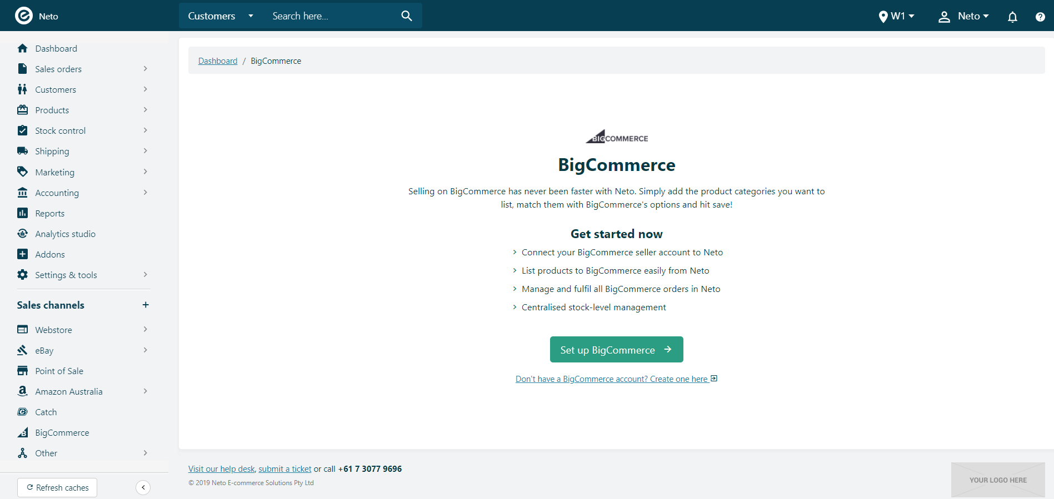
Task: Expand Settings & tools submenu chevron
Action: click(x=145, y=275)
